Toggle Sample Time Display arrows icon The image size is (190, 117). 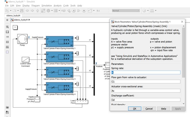7,37
